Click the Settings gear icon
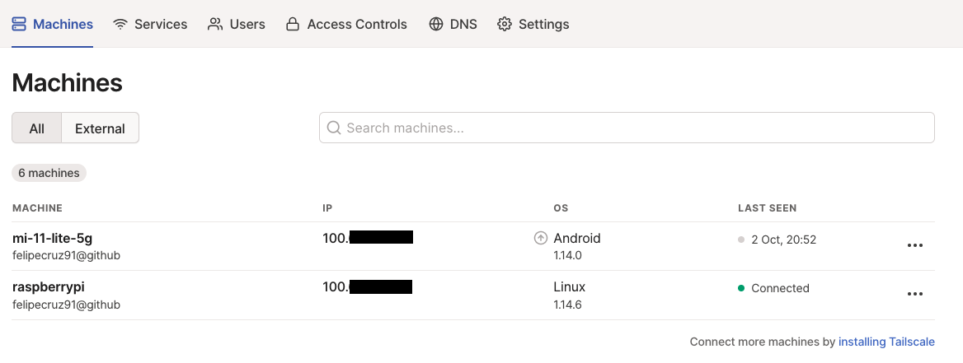 pyautogui.click(x=505, y=25)
